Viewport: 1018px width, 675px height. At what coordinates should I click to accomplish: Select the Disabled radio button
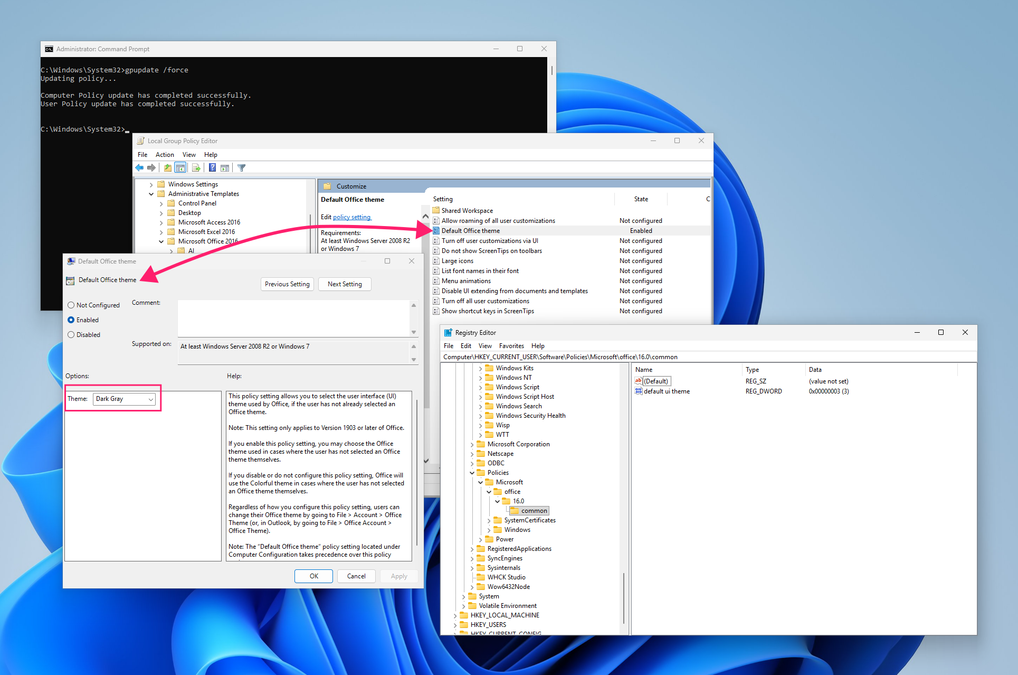71,335
